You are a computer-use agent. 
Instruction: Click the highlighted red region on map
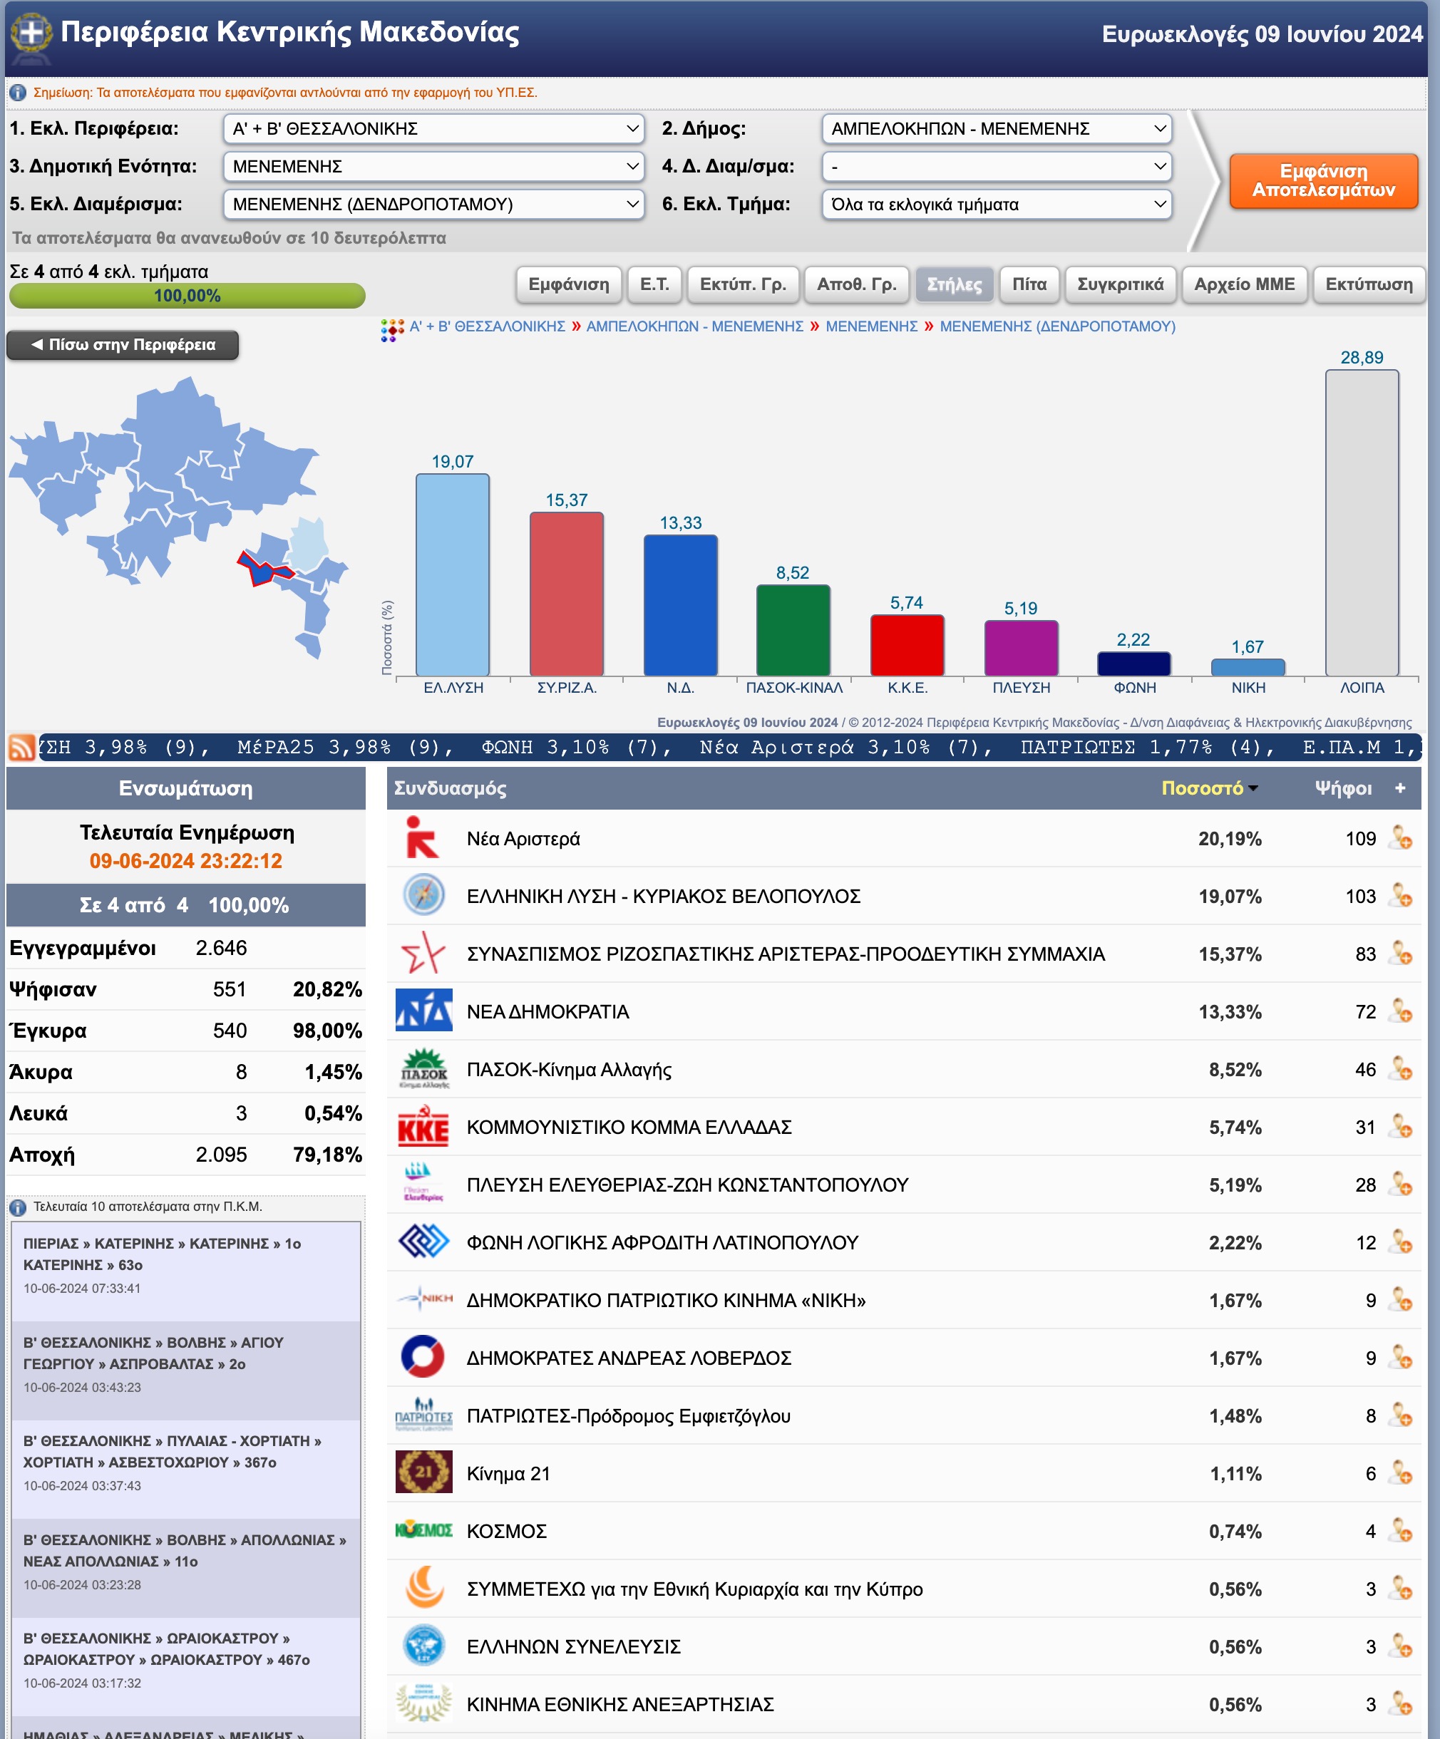pyautogui.click(x=263, y=569)
